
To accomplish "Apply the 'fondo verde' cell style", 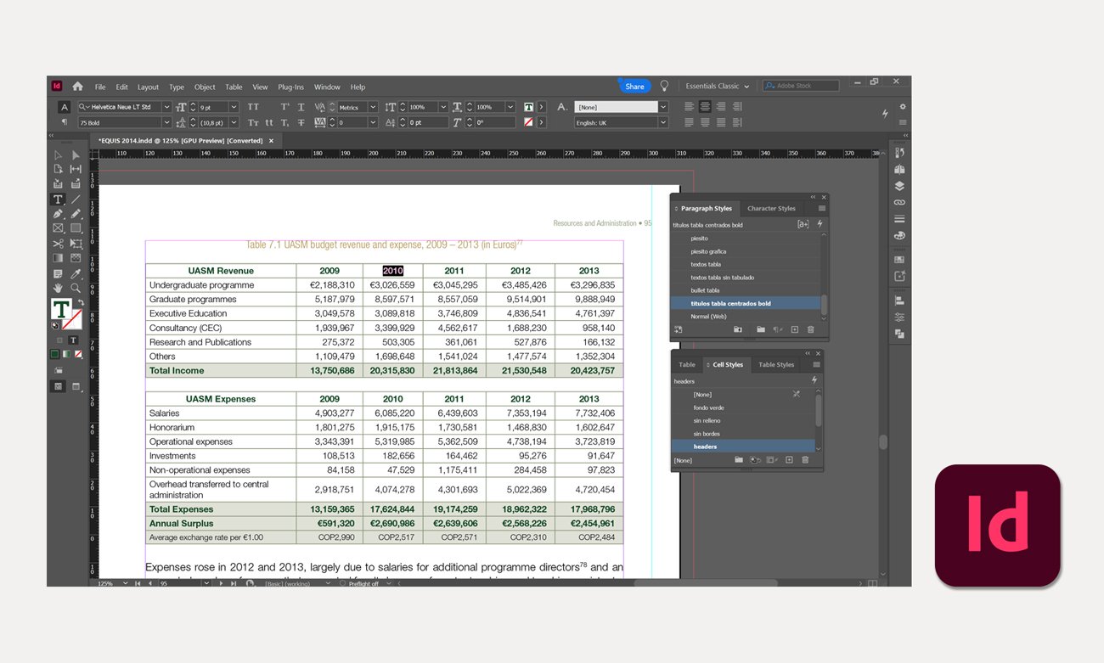I will click(708, 407).
